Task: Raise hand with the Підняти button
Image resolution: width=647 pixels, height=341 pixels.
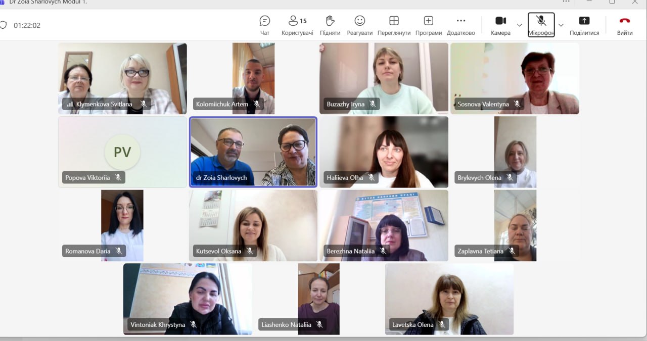Action: click(330, 25)
